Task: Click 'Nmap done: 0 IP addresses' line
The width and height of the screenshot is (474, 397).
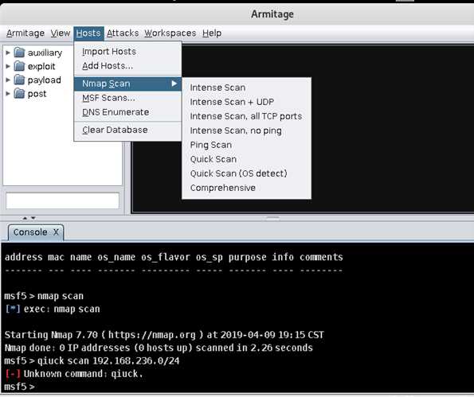Action: [x=159, y=348]
